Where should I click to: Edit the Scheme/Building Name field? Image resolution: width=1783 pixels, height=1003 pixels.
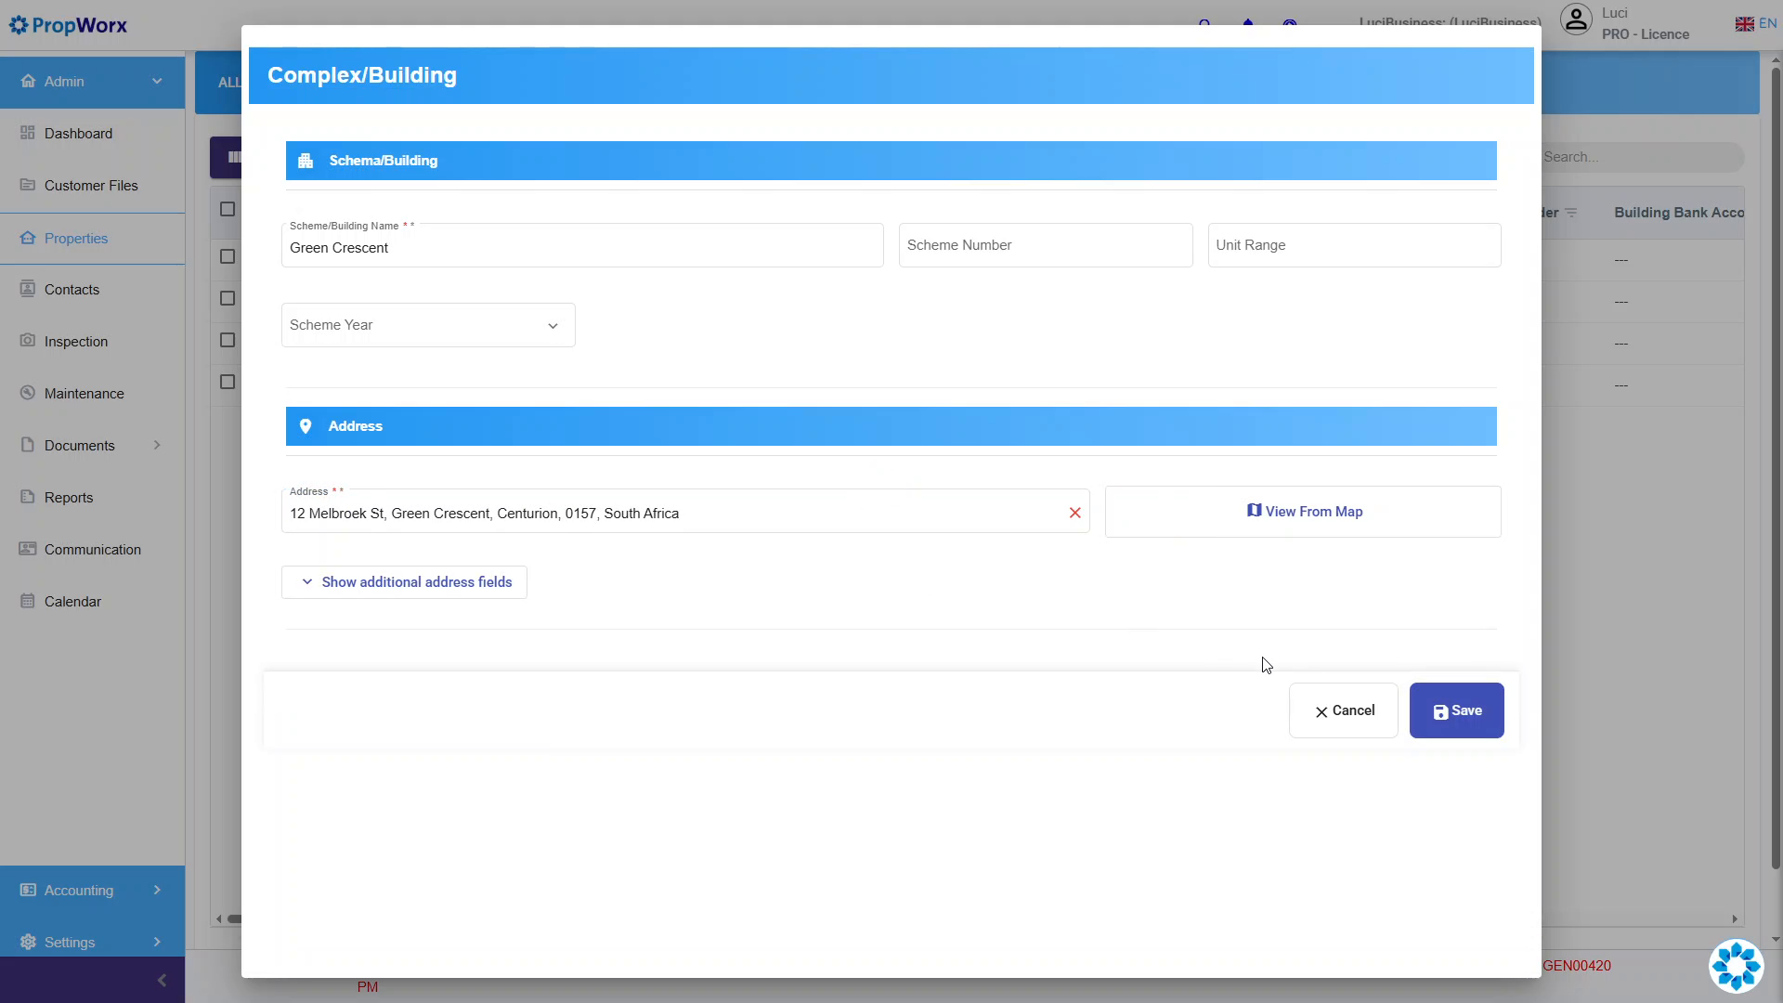click(x=582, y=245)
